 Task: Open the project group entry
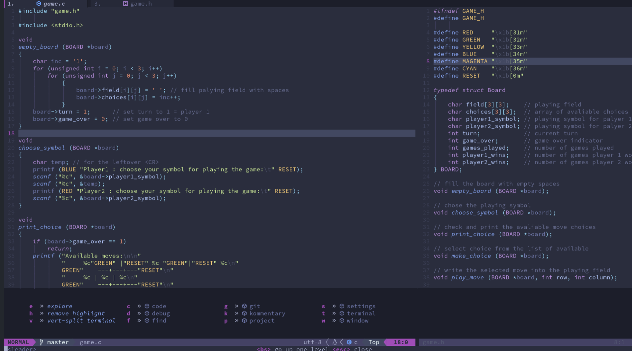(x=262, y=321)
